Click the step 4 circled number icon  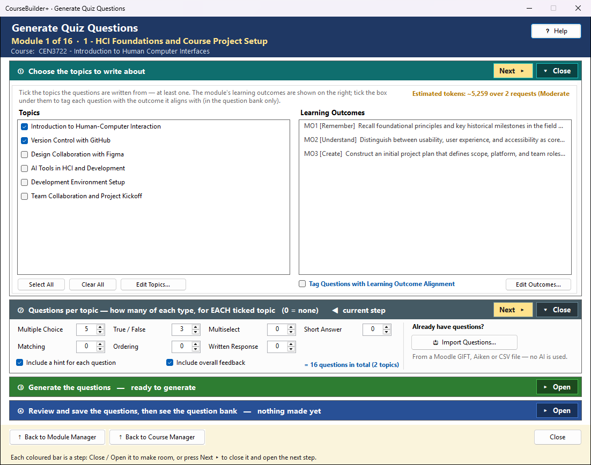click(x=21, y=411)
